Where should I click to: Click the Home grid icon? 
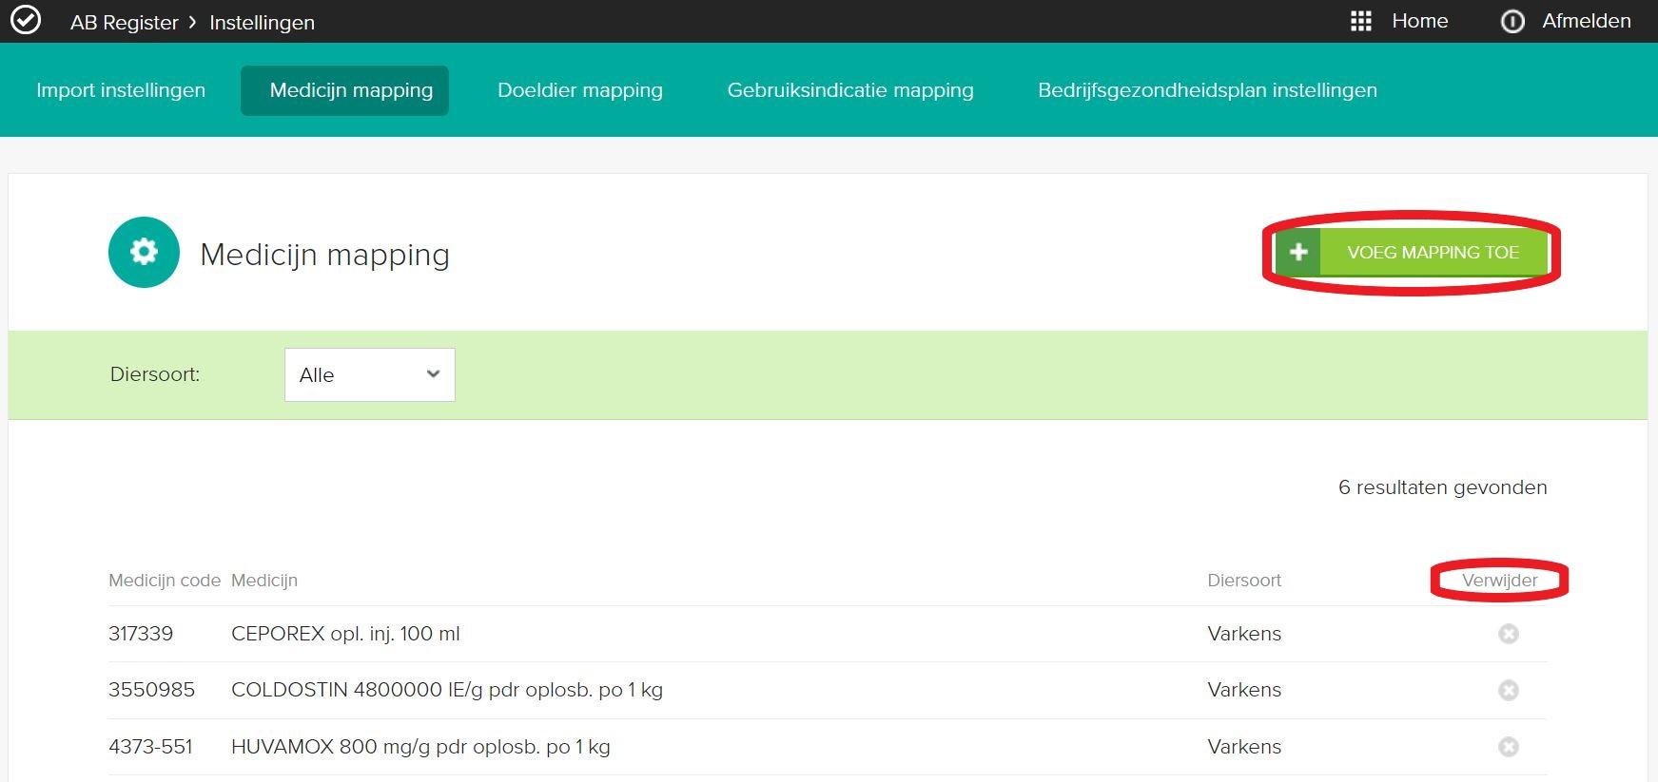[x=1360, y=21]
